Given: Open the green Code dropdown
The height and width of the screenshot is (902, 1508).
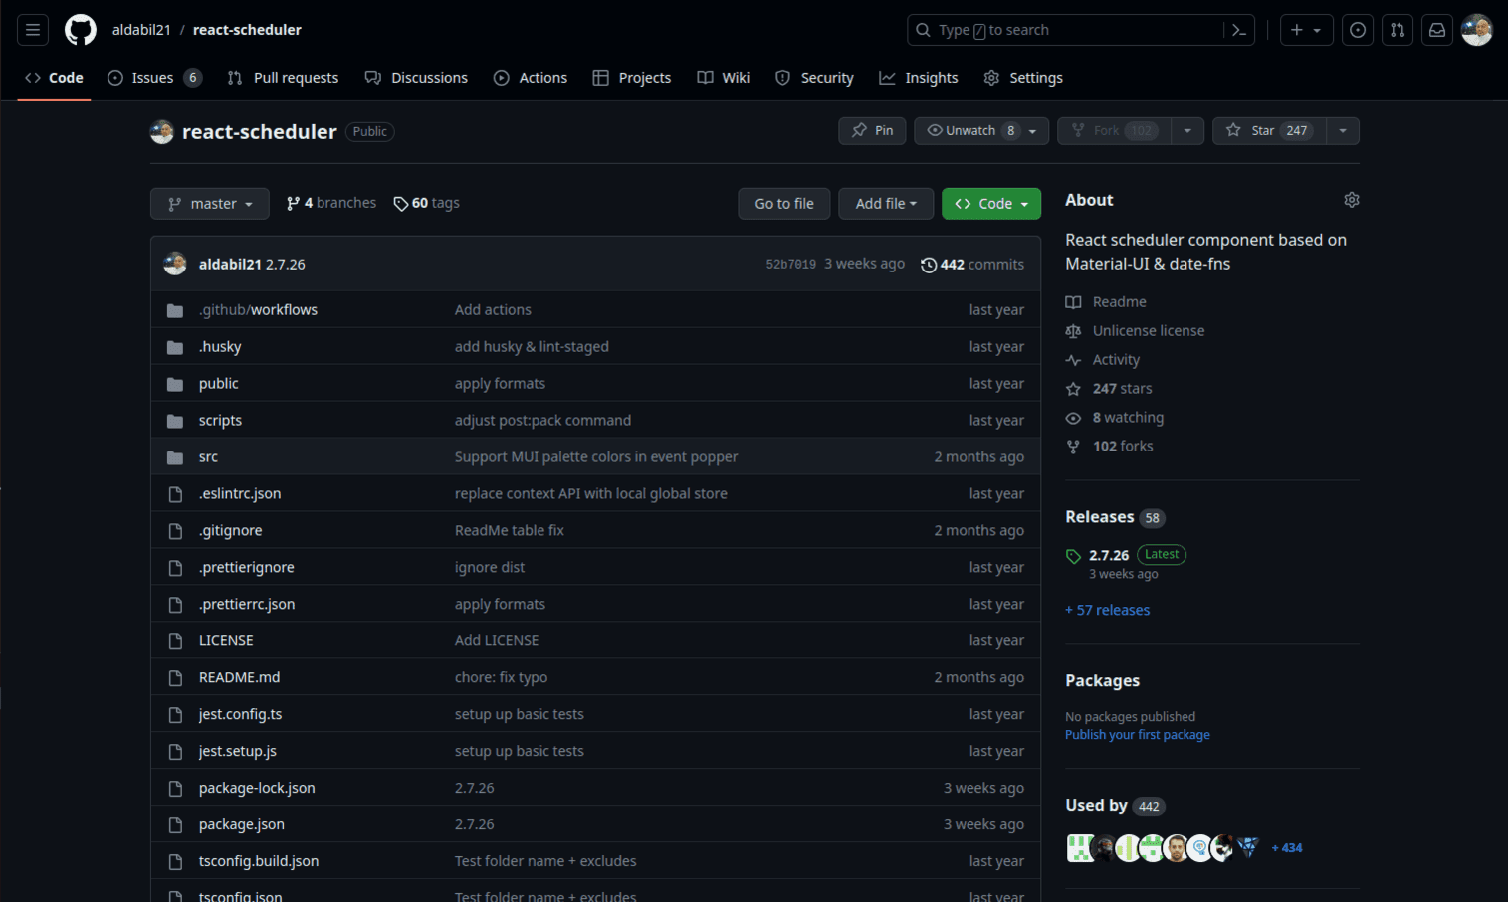Looking at the screenshot, I should [x=991, y=204].
